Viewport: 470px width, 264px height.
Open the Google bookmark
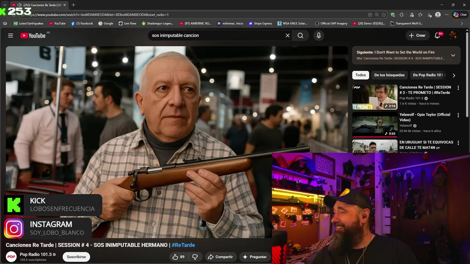[x=106, y=23]
